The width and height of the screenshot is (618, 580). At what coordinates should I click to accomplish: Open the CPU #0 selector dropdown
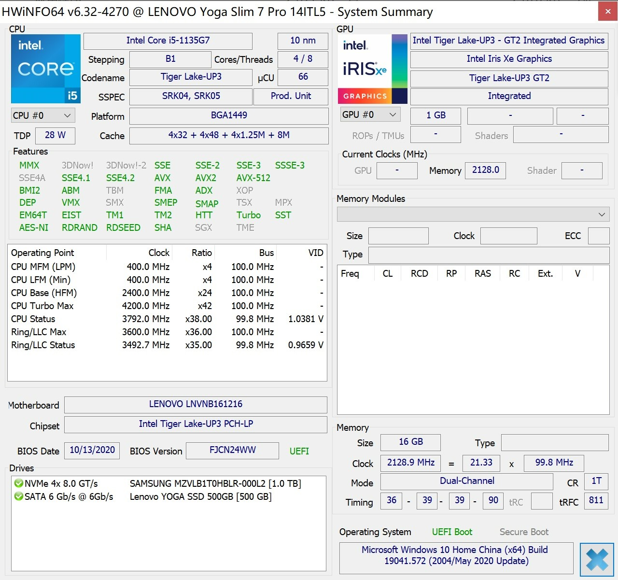click(42, 116)
